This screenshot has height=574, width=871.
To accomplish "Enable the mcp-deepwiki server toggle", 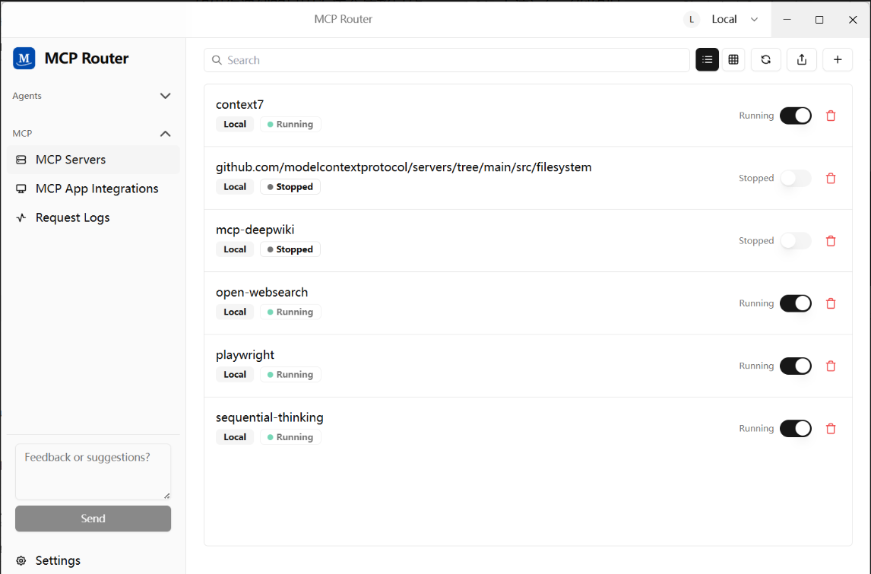I will (x=796, y=241).
